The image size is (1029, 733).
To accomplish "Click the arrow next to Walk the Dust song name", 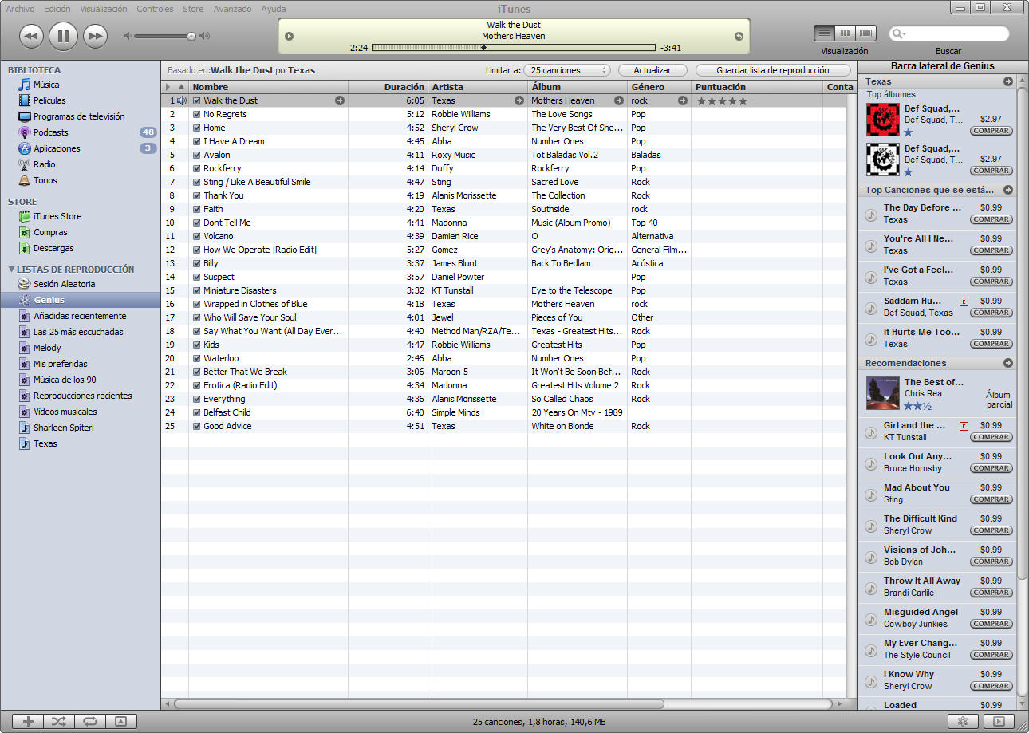I will [x=340, y=100].
